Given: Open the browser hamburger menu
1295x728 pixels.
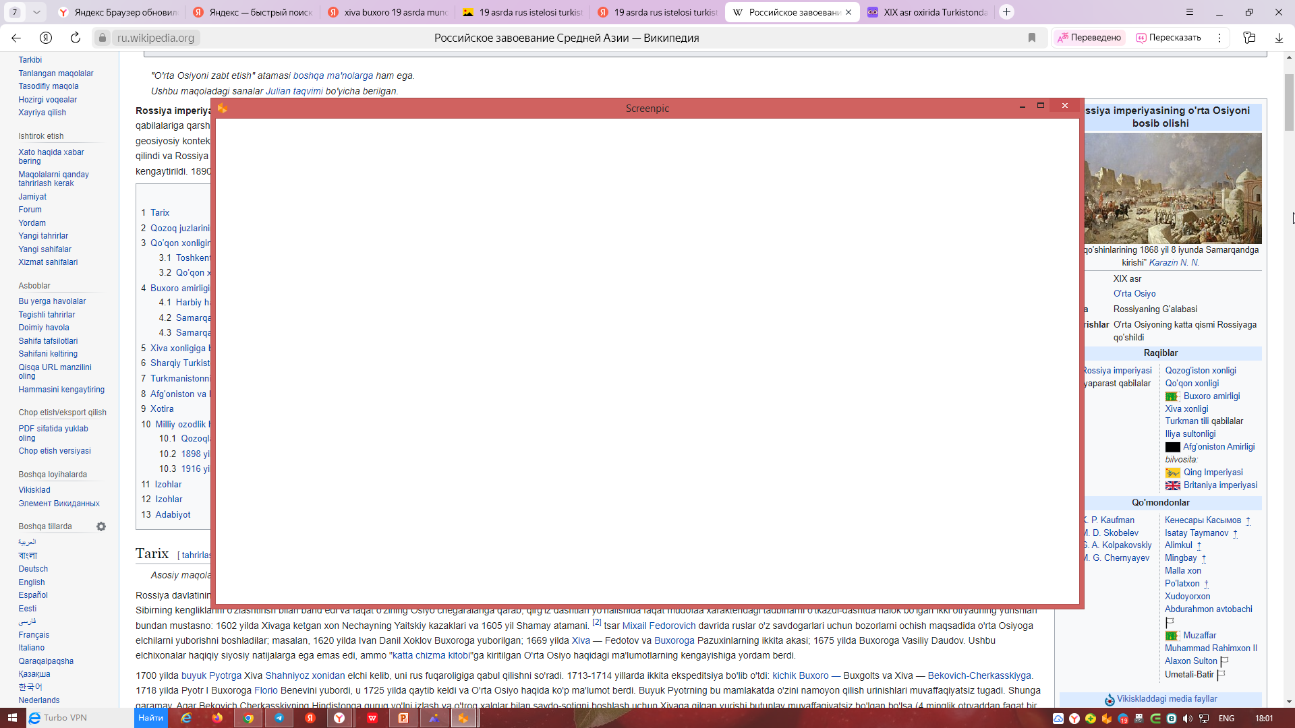Looking at the screenshot, I should point(1190,12).
